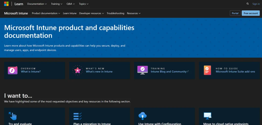Viewport: 262px width, 125px height.
Task: Click the TRAINING card label
Action: 158,69
